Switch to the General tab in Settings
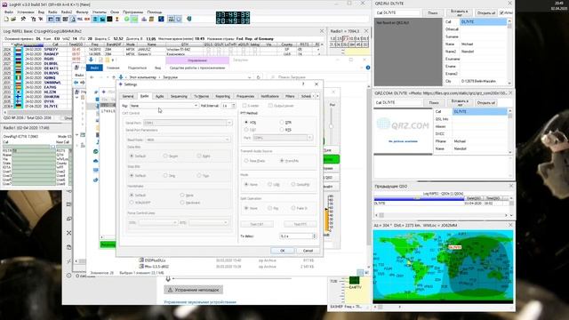 (x=128, y=96)
